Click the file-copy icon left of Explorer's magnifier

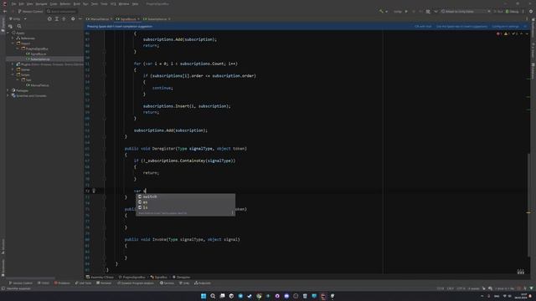click(x=10, y=26)
